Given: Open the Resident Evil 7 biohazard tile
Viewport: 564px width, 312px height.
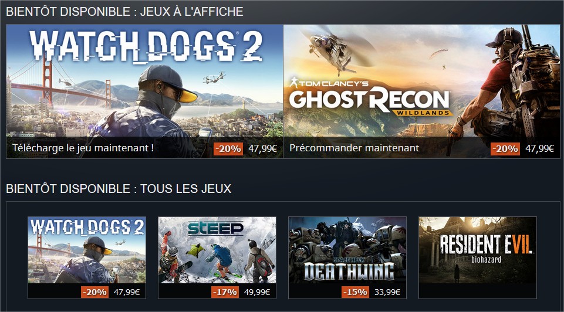Looking at the screenshot, I should click(x=478, y=257).
